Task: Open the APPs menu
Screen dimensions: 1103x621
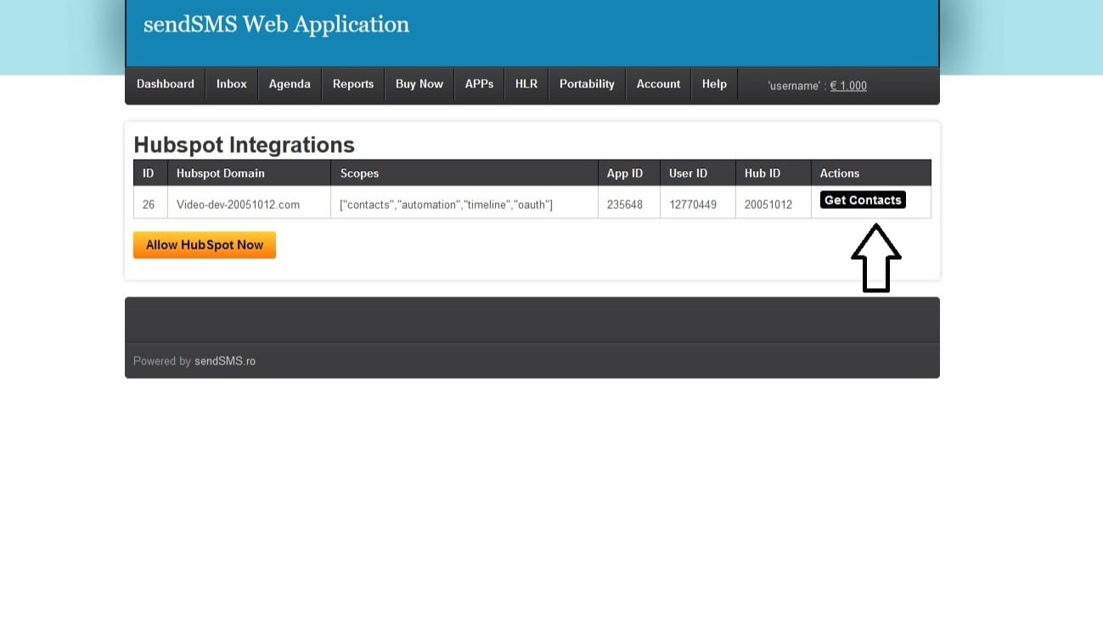Action: point(479,84)
